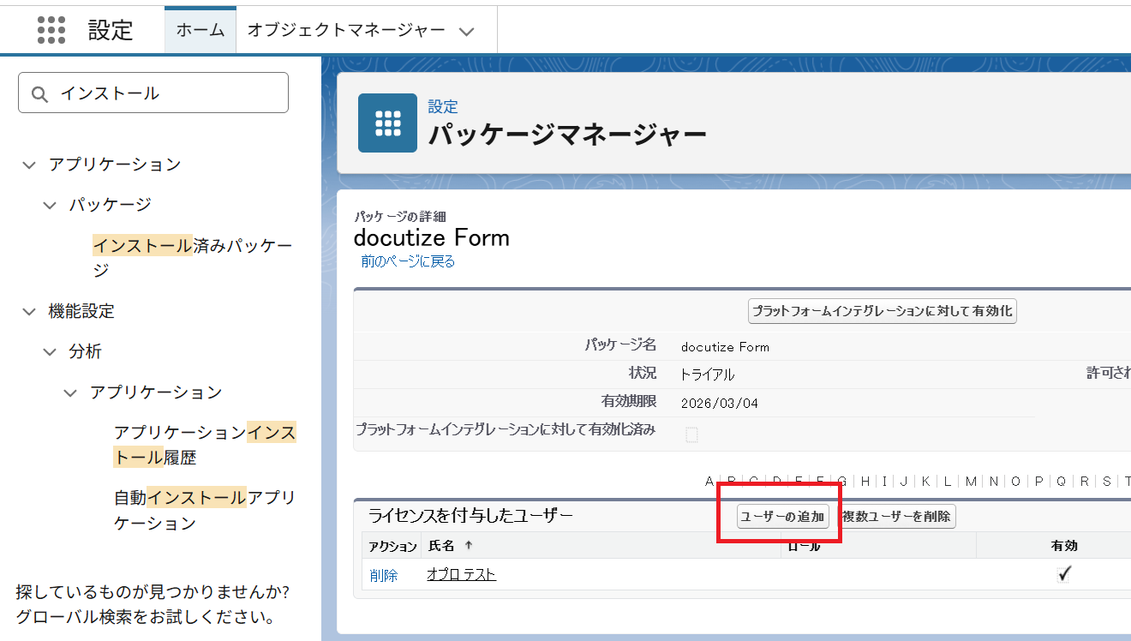Select インストール済みパッケージ in the sidebar

tap(192, 258)
